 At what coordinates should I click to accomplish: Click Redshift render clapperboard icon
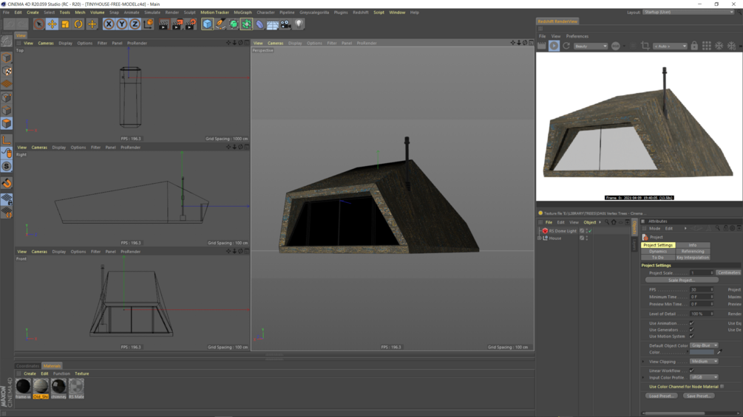pyautogui.click(x=542, y=46)
